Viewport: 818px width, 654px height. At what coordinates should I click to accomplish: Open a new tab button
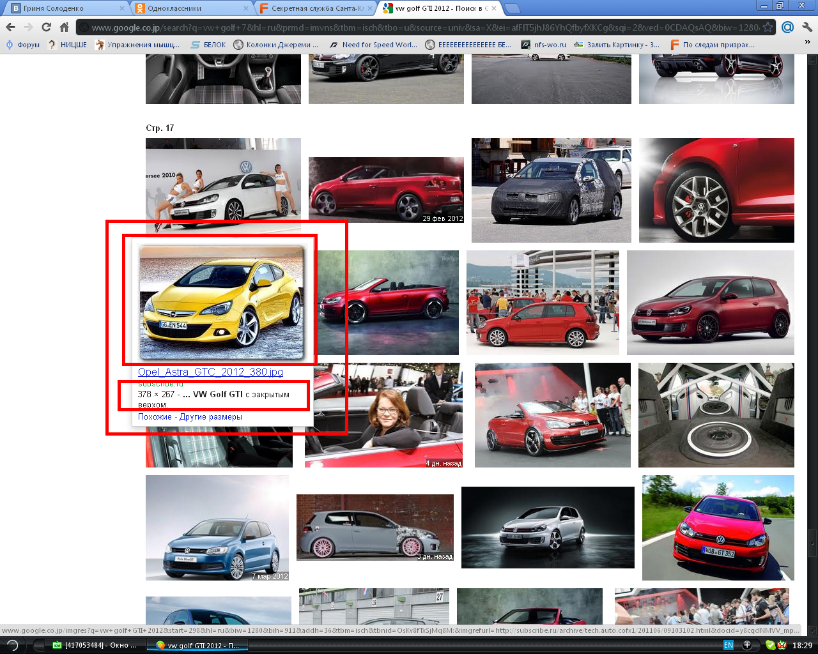point(512,8)
